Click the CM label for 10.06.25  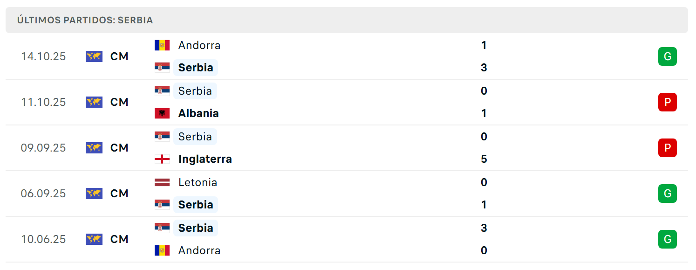point(119,239)
